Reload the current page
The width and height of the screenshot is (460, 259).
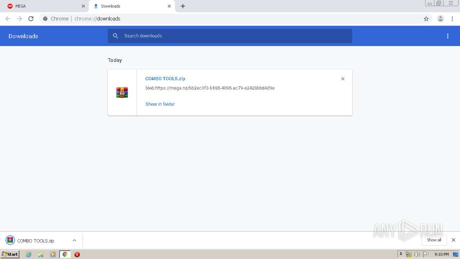31,19
